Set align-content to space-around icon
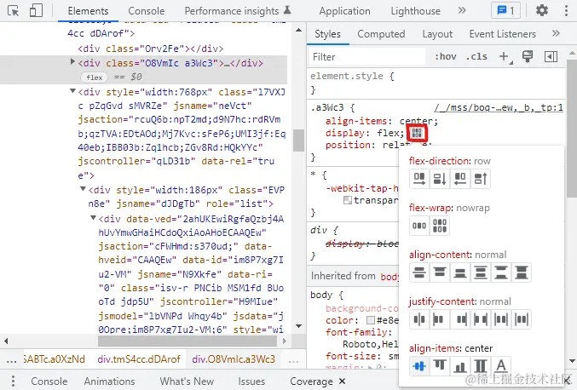This screenshot has width=577, height=390. (x=481, y=272)
